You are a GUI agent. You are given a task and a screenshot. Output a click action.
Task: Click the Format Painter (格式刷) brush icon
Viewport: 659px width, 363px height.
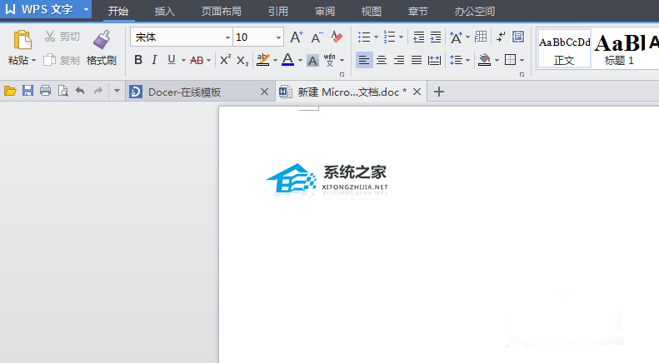[x=101, y=38]
